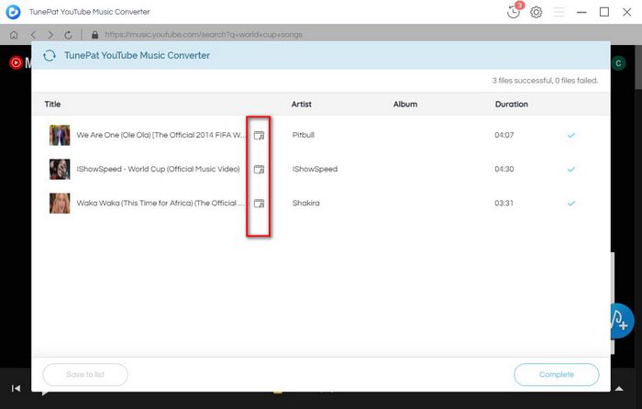Click the 3 files successful status text

click(x=545, y=81)
